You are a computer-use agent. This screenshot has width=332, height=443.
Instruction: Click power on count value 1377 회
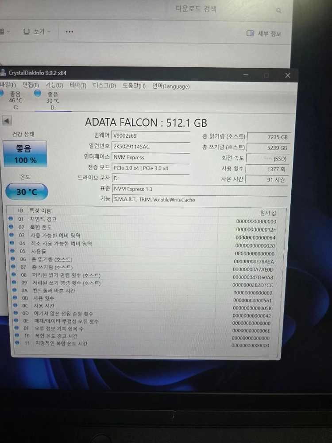(267, 169)
